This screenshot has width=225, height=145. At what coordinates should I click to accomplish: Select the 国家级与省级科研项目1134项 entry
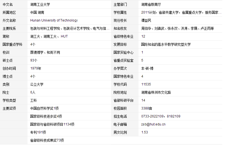coord(52,124)
